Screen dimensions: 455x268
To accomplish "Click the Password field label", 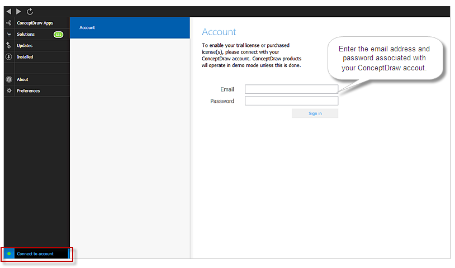I will click(222, 101).
